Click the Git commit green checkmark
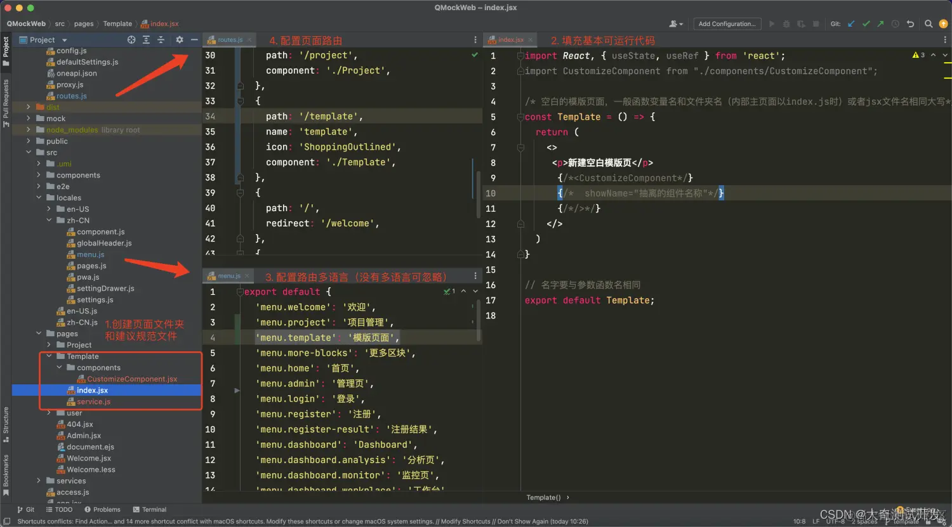952x527 pixels. tap(866, 24)
